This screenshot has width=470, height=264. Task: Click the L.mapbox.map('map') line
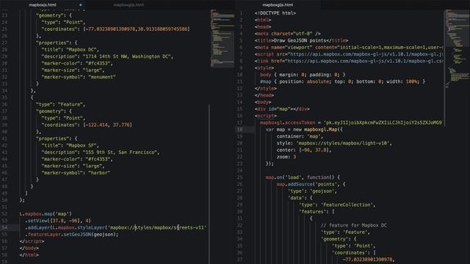click(46, 214)
